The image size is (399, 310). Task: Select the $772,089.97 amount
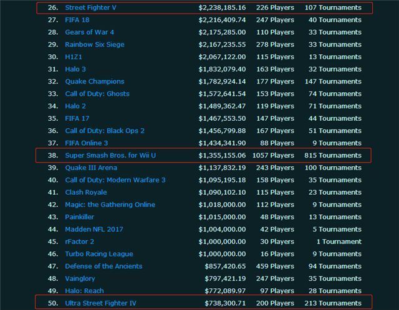(x=225, y=291)
